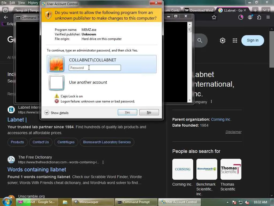The height and width of the screenshot is (206, 274).
Task: Open Windows Explorer taskbar folder icon
Action: point(65,202)
